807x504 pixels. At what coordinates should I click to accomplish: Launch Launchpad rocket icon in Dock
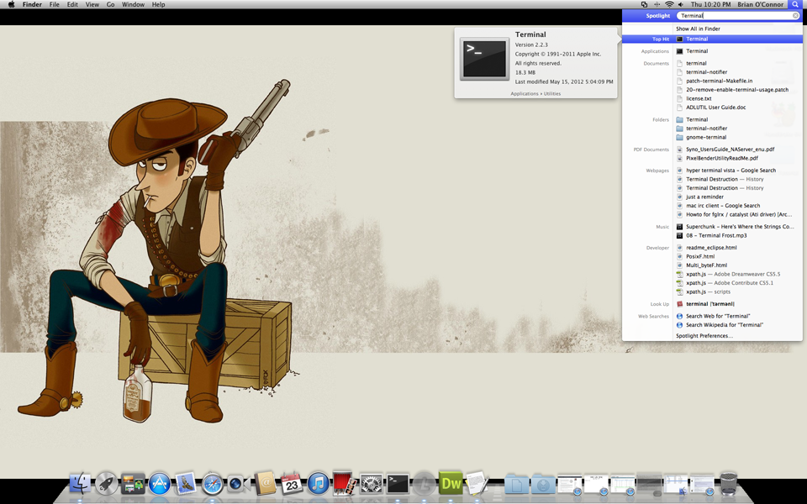tap(107, 484)
